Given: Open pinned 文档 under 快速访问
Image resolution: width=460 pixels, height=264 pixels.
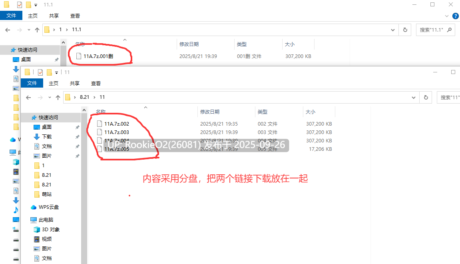Looking at the screenshot, I should (x=47, y=146).
